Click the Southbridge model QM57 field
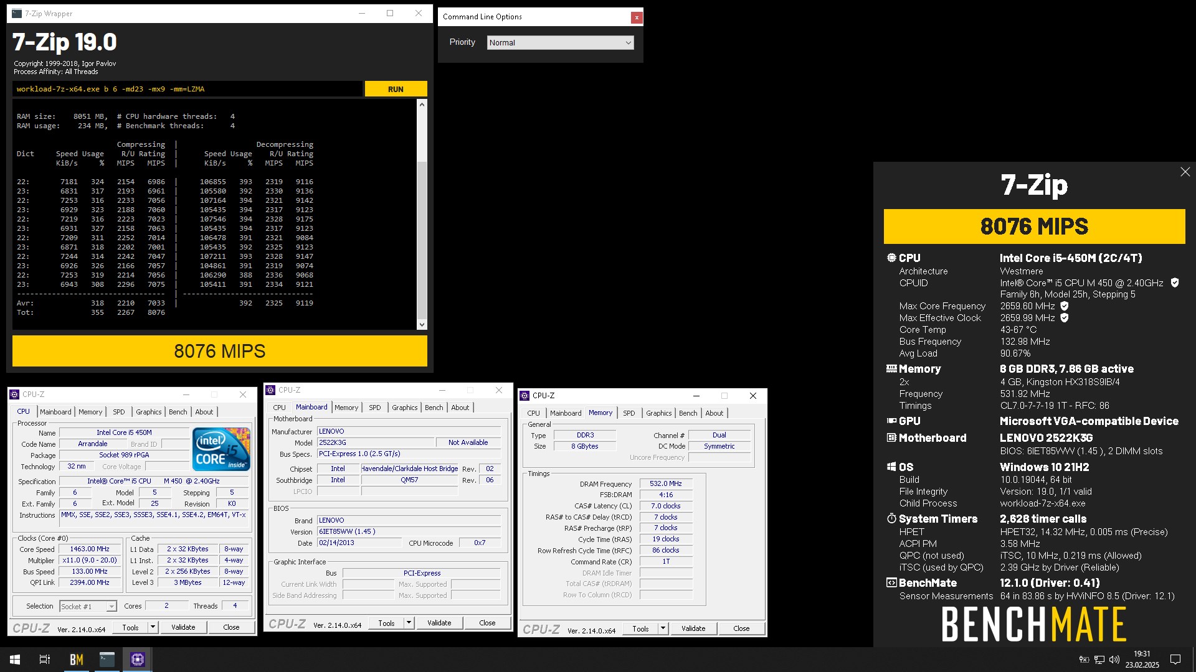 coord(409,480)
